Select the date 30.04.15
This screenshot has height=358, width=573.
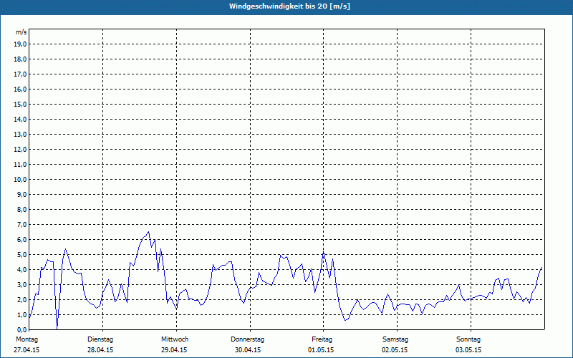248,350
